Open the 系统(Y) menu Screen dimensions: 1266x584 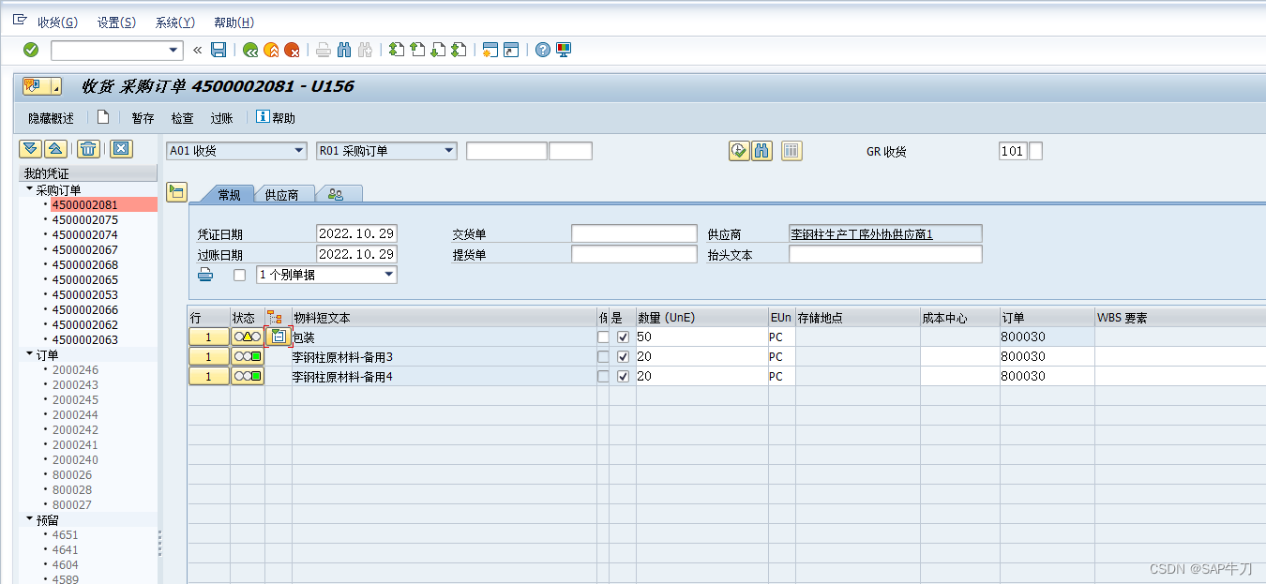tap(174, 22)
